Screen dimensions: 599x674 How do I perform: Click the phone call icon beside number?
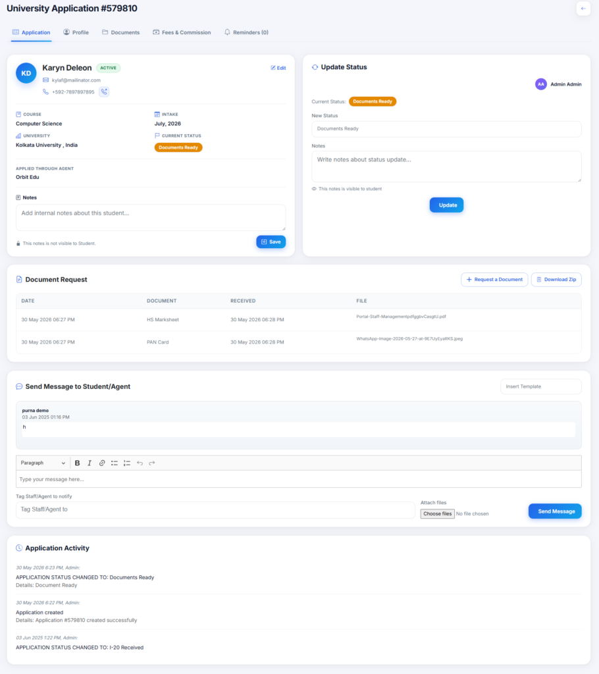[x=104, y=91]
